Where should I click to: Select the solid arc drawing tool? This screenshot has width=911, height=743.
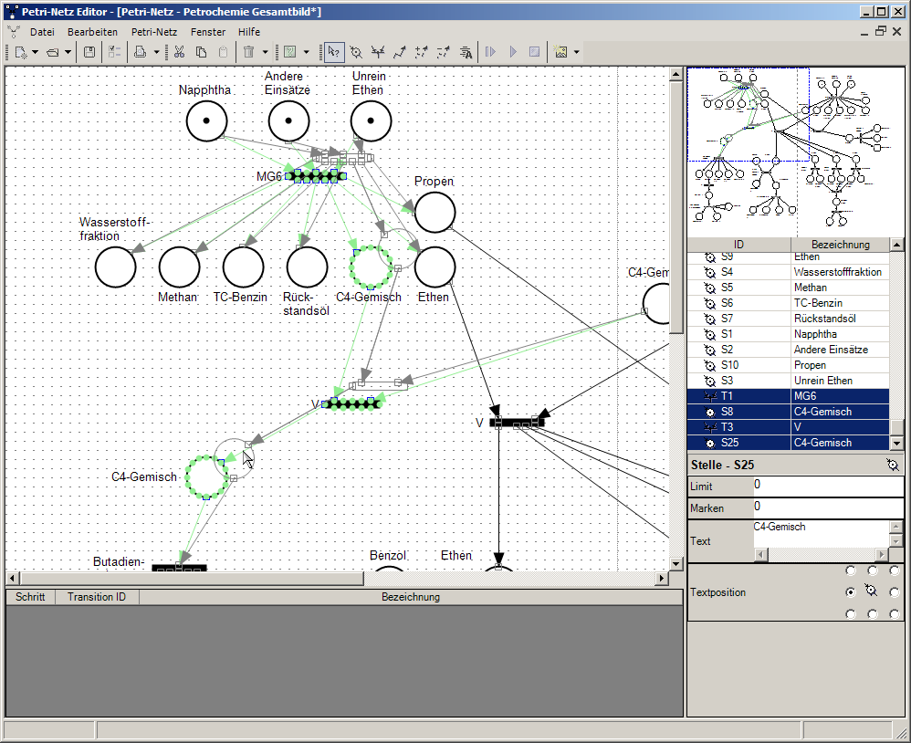point(400,52)
